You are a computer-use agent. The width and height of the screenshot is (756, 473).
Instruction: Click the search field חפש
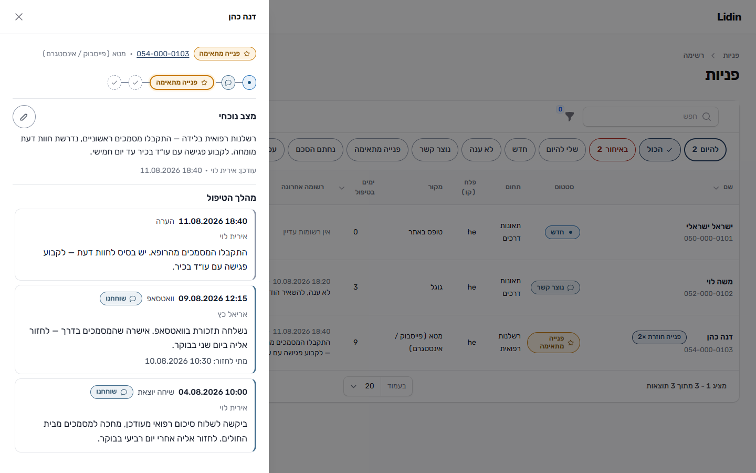(x=650, y=117)
